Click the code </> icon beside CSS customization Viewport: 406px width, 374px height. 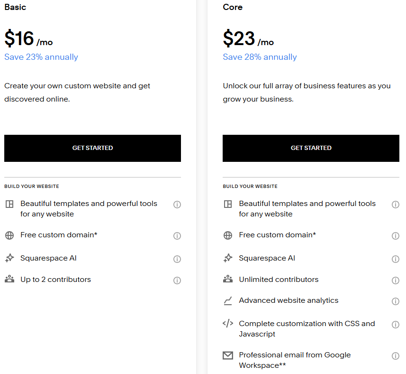pos(227,324)
